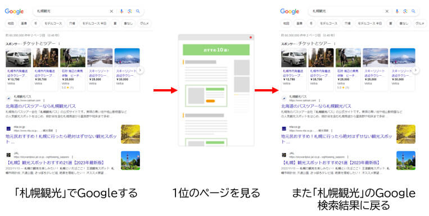Show next tour cards with the left carousel arrow
The height and width of the screenshot is (216, 429).
140,70
